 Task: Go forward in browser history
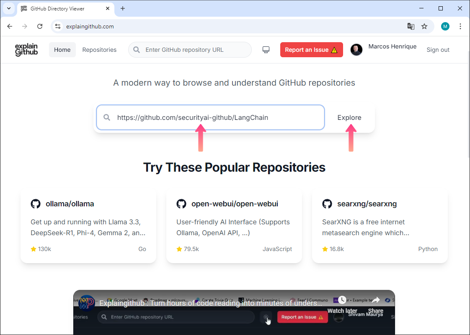point(25,26)
